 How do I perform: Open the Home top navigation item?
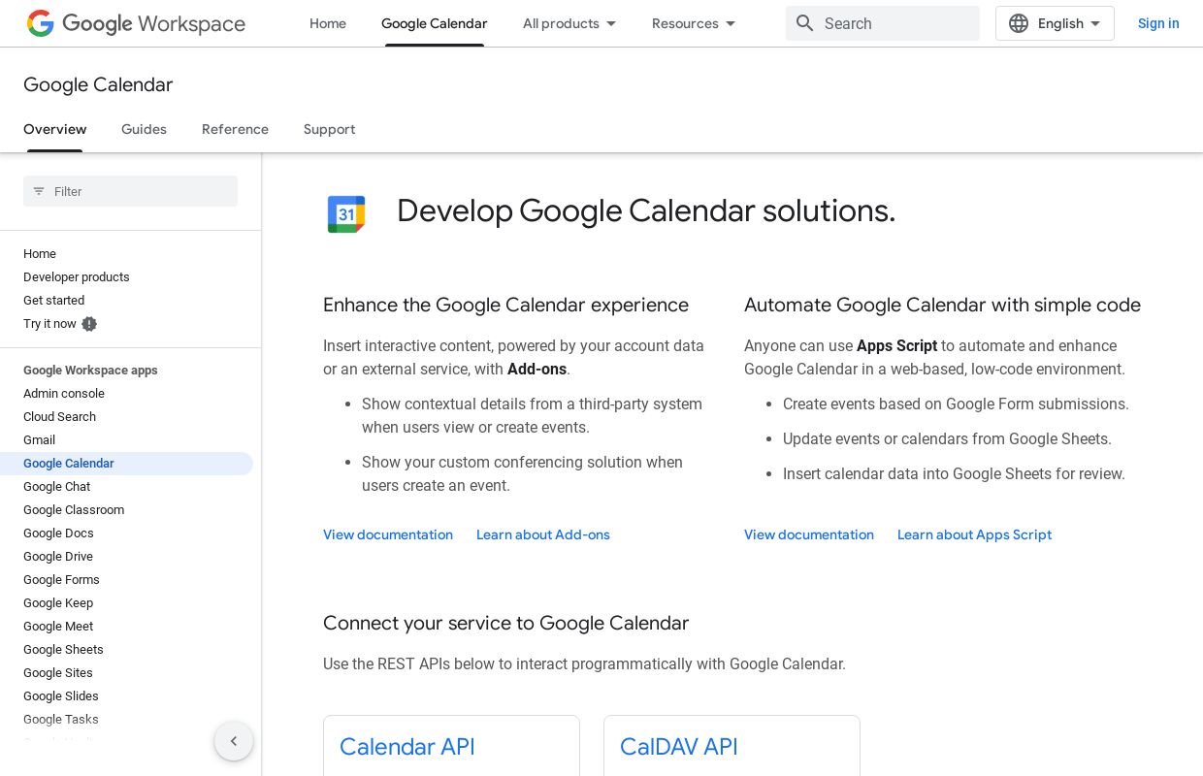point(328,23)
